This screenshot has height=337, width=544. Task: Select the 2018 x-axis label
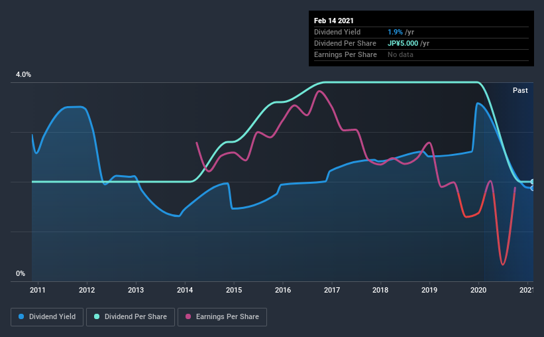[380, 290]
